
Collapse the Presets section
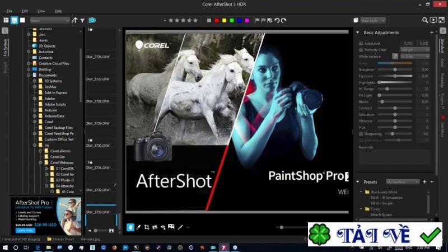(358, 181)
